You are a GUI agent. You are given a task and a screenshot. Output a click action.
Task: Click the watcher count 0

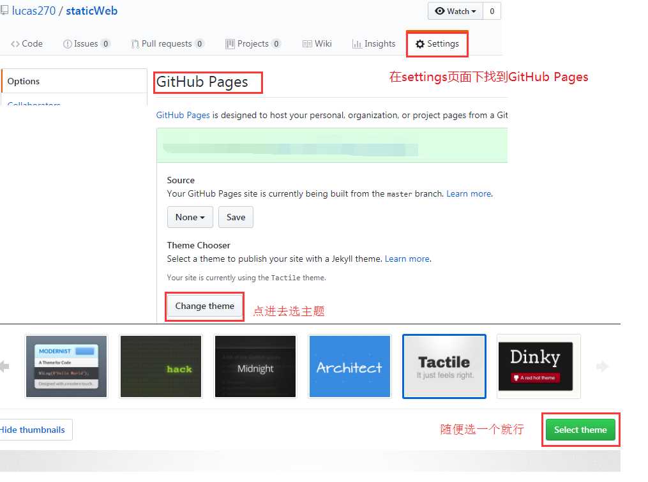[492, 11]
